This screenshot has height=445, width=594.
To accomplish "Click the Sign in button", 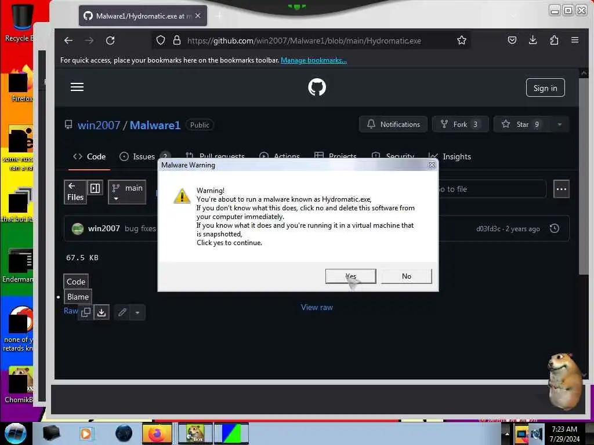I will [545, 88].
